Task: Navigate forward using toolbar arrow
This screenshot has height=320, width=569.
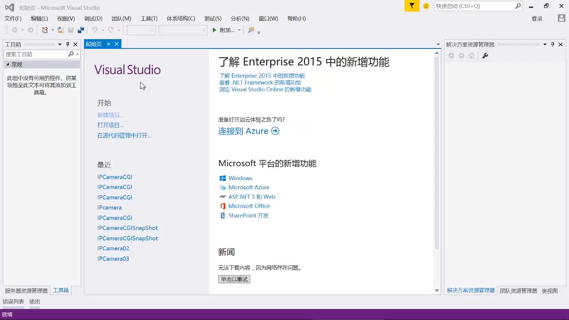Action: pyautogui.click(x=30, y=30)
